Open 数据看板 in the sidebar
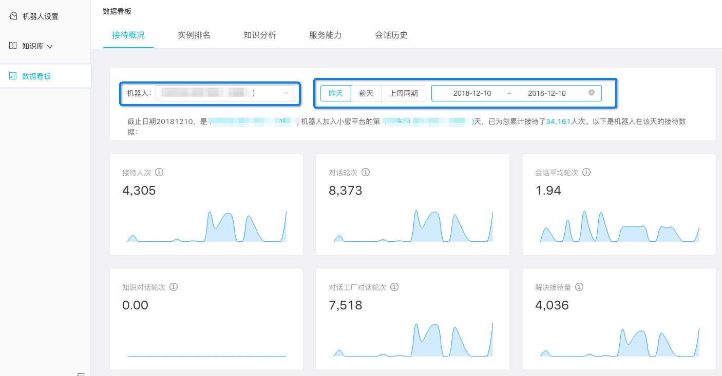This screenshot has height=376, width=722. coord(45,76)
